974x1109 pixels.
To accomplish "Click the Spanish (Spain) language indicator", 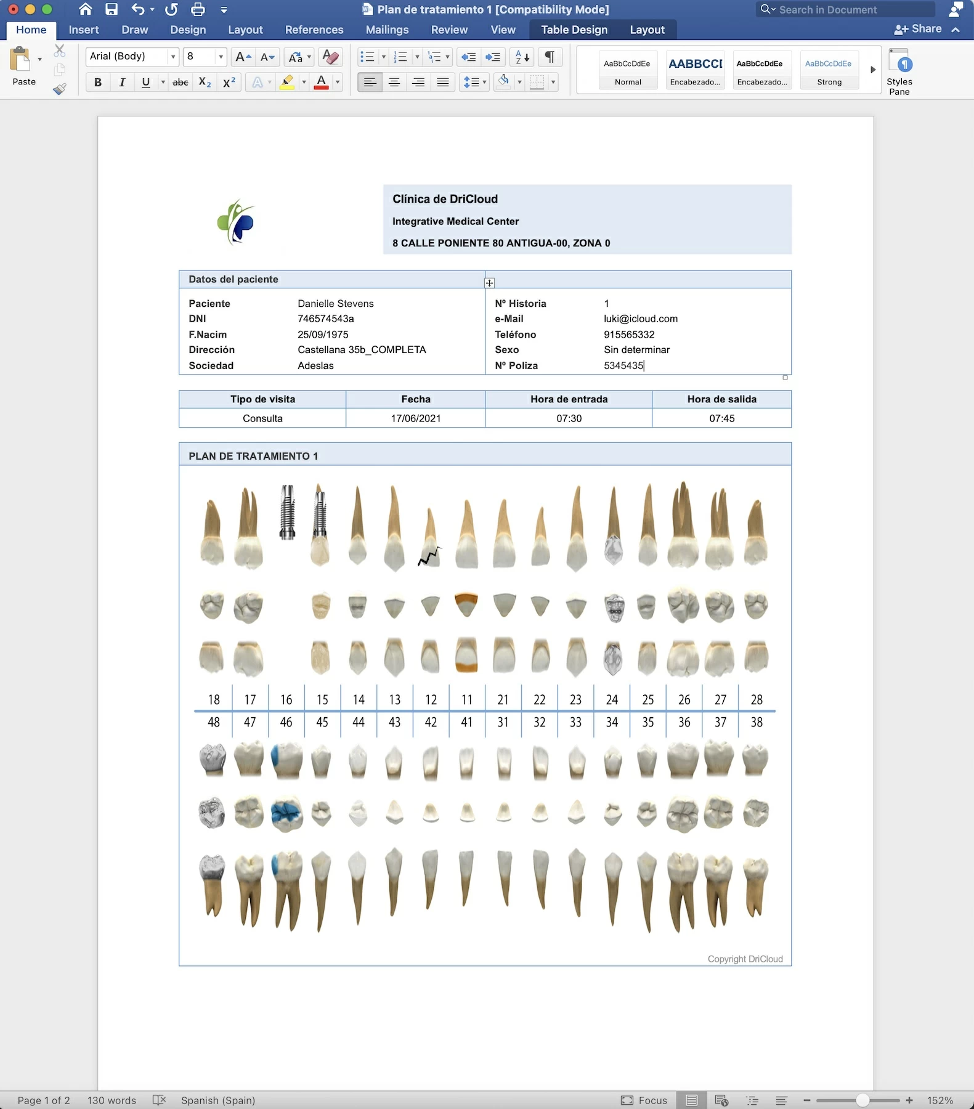I will 218,1100.
